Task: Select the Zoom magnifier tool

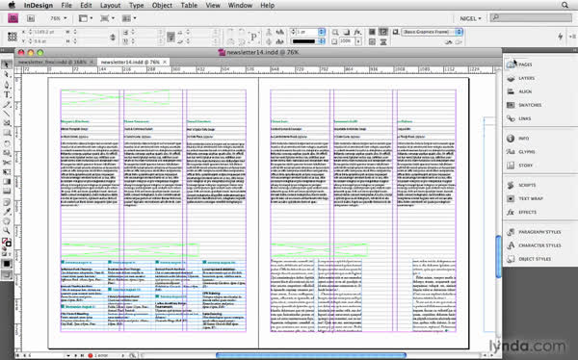Action: coord(7,231)
